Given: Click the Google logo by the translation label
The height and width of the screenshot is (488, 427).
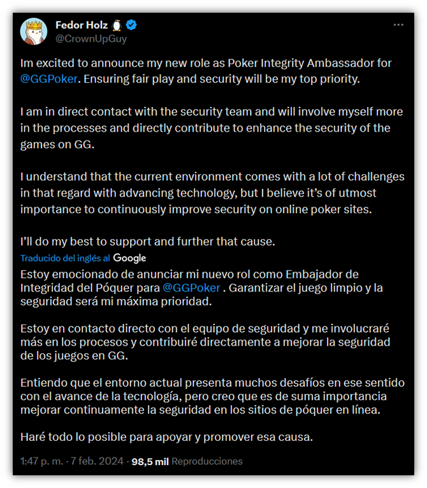Looking at the screenshot, I should pos(129,258).
